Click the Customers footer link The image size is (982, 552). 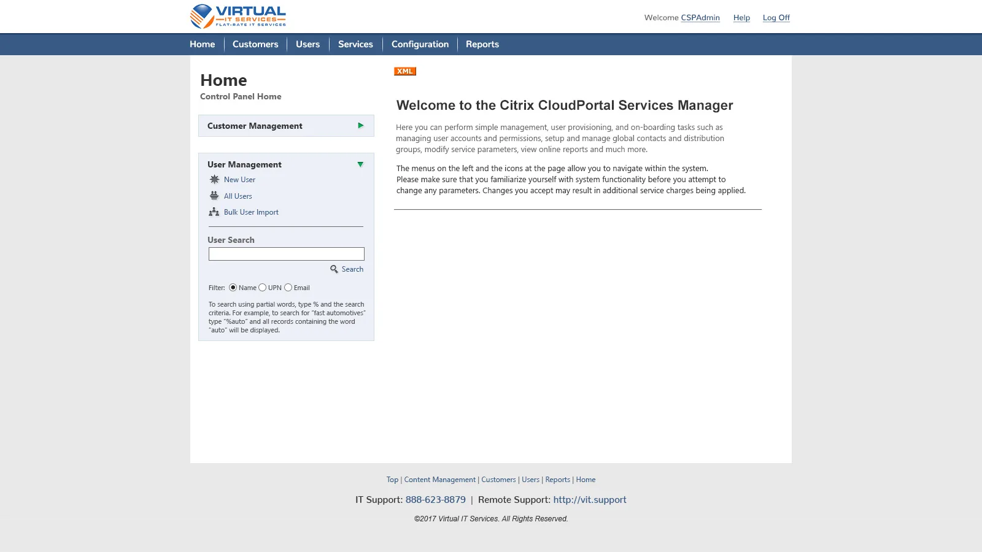click(498, 480)
